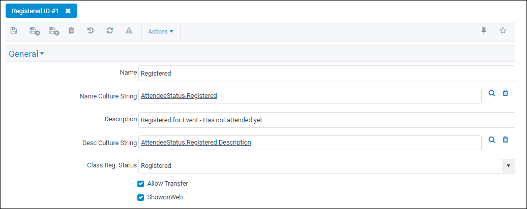Screen dimensions: 527x209
Task: Uncheck the Allow Transfer checkbox
Action: point(141,184)
